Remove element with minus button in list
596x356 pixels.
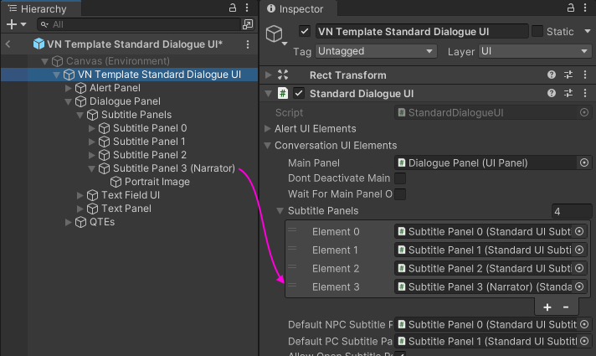566,307
